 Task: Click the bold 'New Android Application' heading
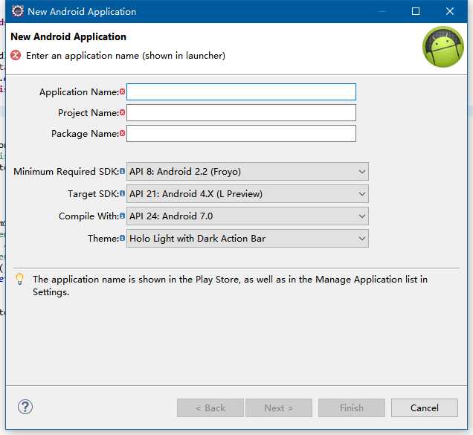click(x=68, y=36)
